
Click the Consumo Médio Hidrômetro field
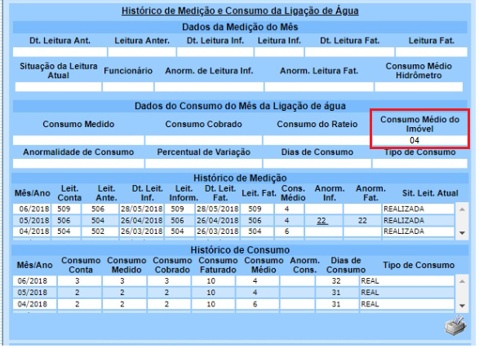click(419, 87)
